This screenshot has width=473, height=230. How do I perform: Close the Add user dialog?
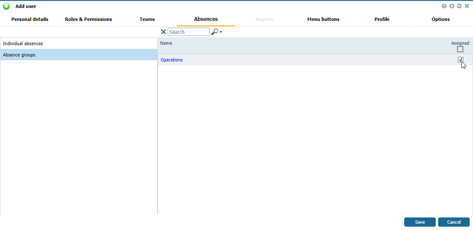[467, 6]
